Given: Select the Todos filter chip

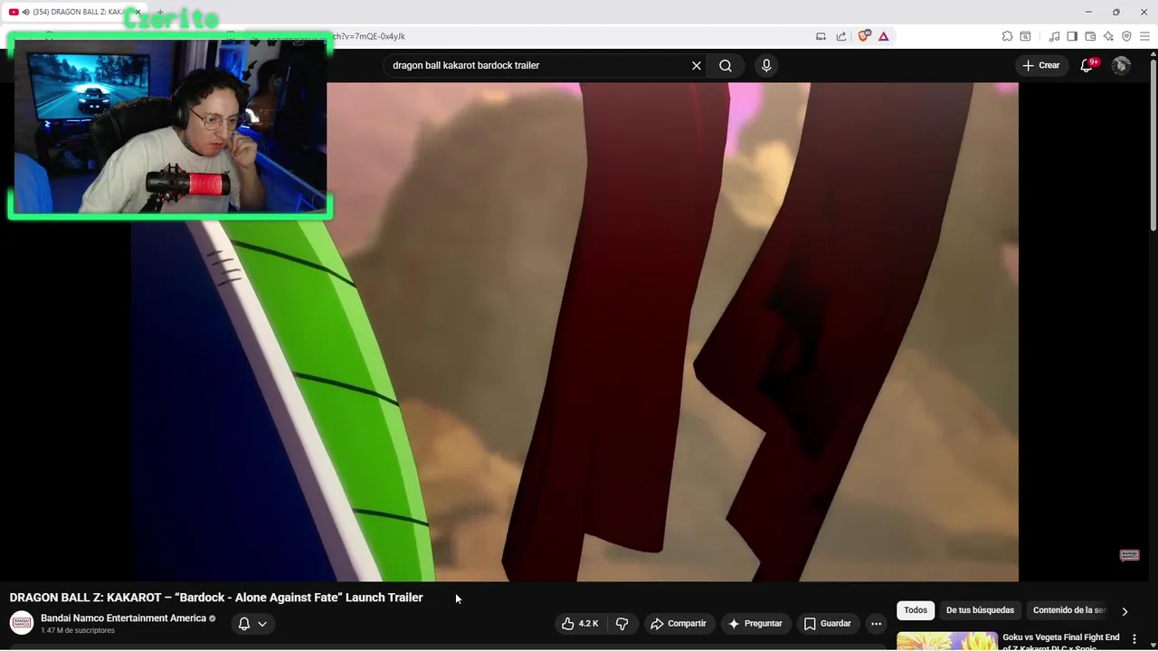Looking at the screenshot, I should (916, 610).
